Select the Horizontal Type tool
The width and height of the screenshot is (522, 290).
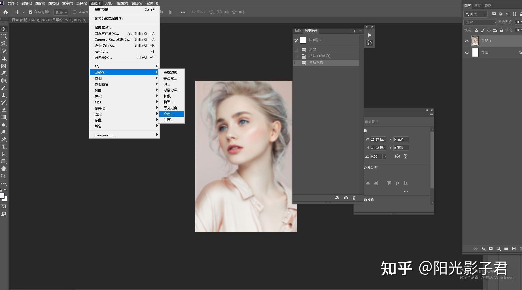4,147
